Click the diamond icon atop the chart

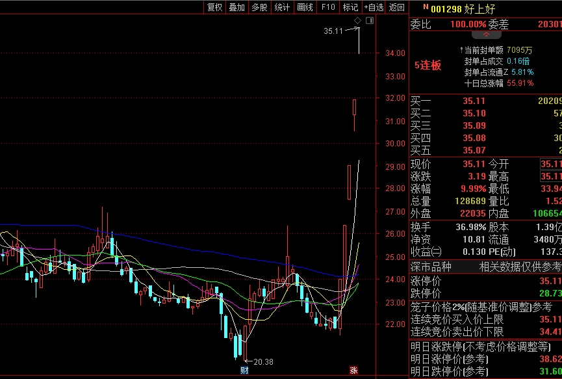[357, 21]
